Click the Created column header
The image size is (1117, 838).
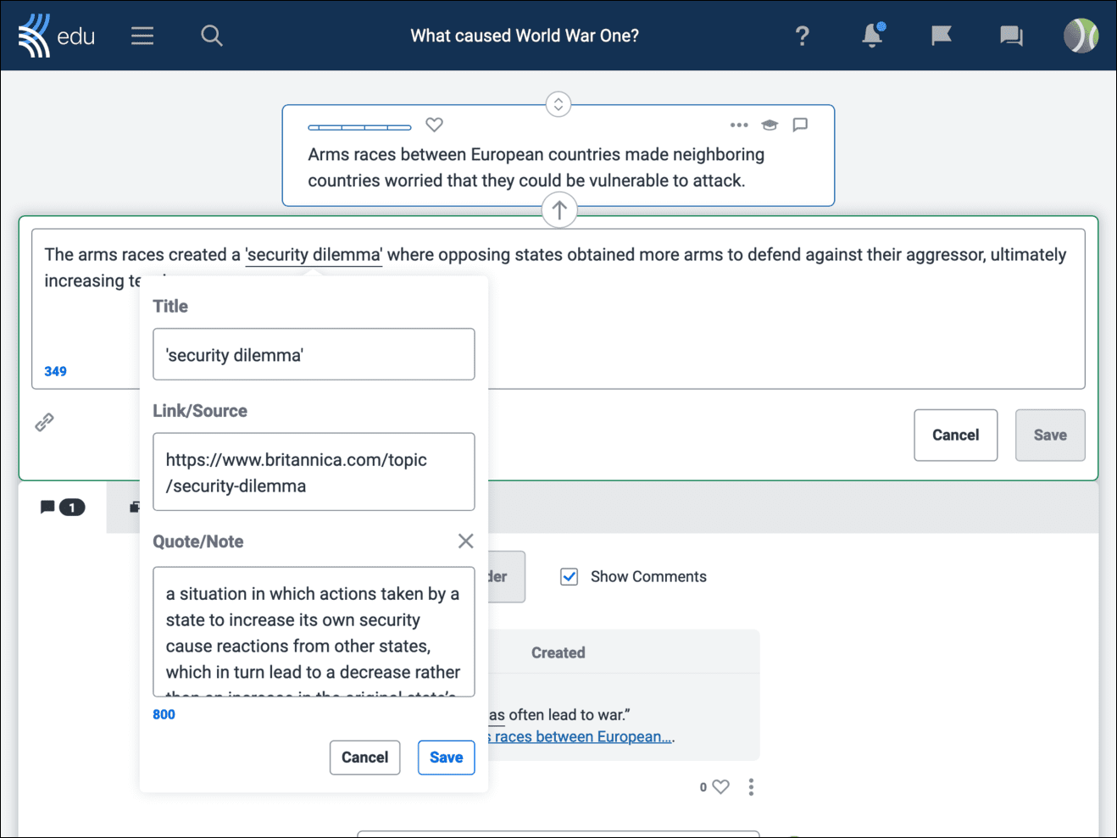click(x=558, y=652)
